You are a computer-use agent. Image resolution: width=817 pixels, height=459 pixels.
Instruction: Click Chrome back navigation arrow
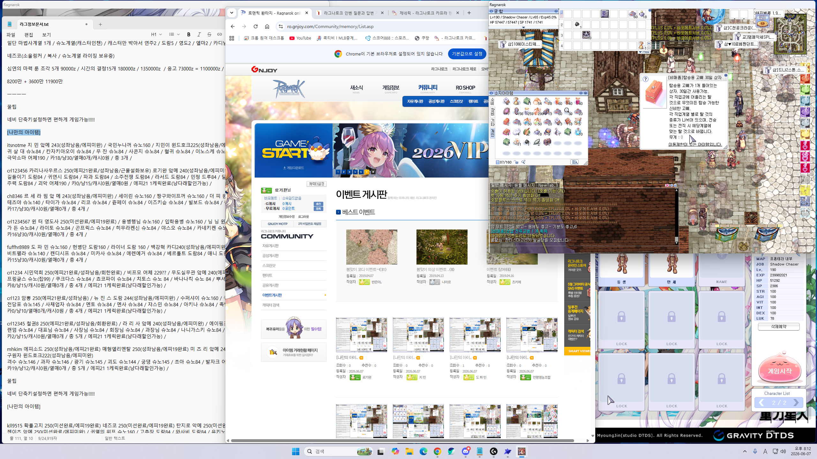[233, 26]
